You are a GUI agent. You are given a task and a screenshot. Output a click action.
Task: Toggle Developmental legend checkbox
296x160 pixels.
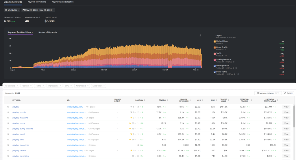coord(215,66)
